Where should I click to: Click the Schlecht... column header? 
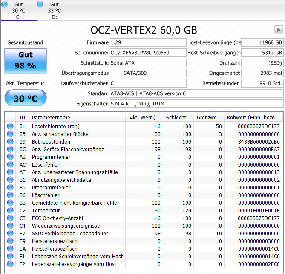tap(178, 117)
